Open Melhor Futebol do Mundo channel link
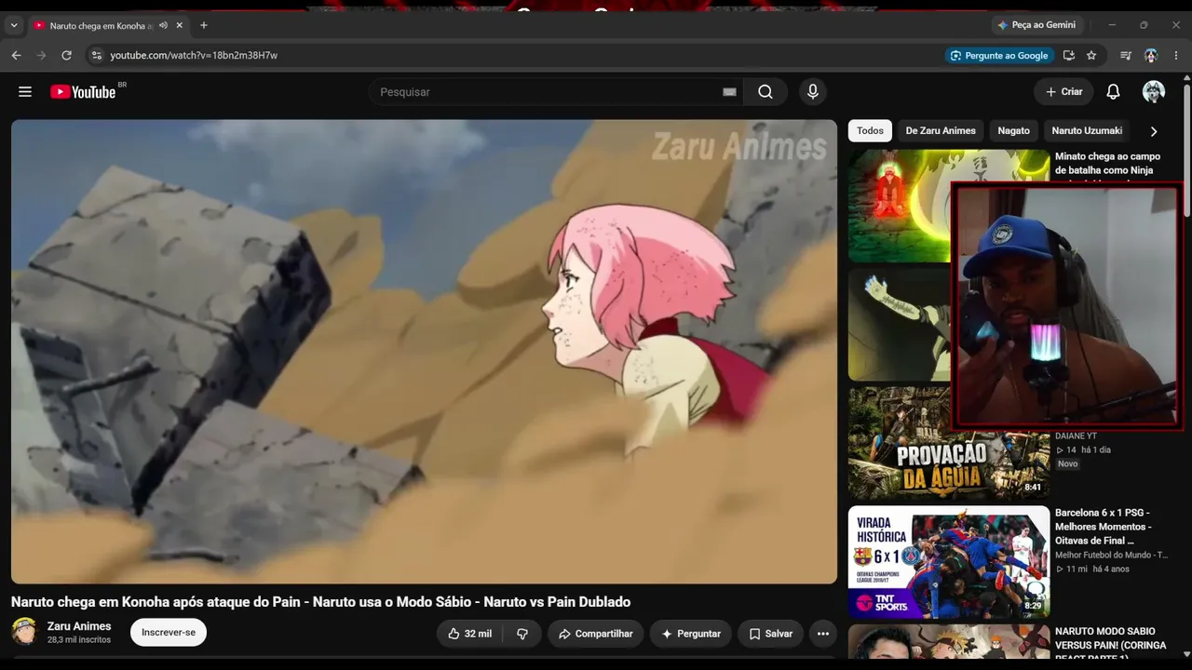This screenshot has height=670, width=1192. pyautogui.click(x=1111, y=556)
